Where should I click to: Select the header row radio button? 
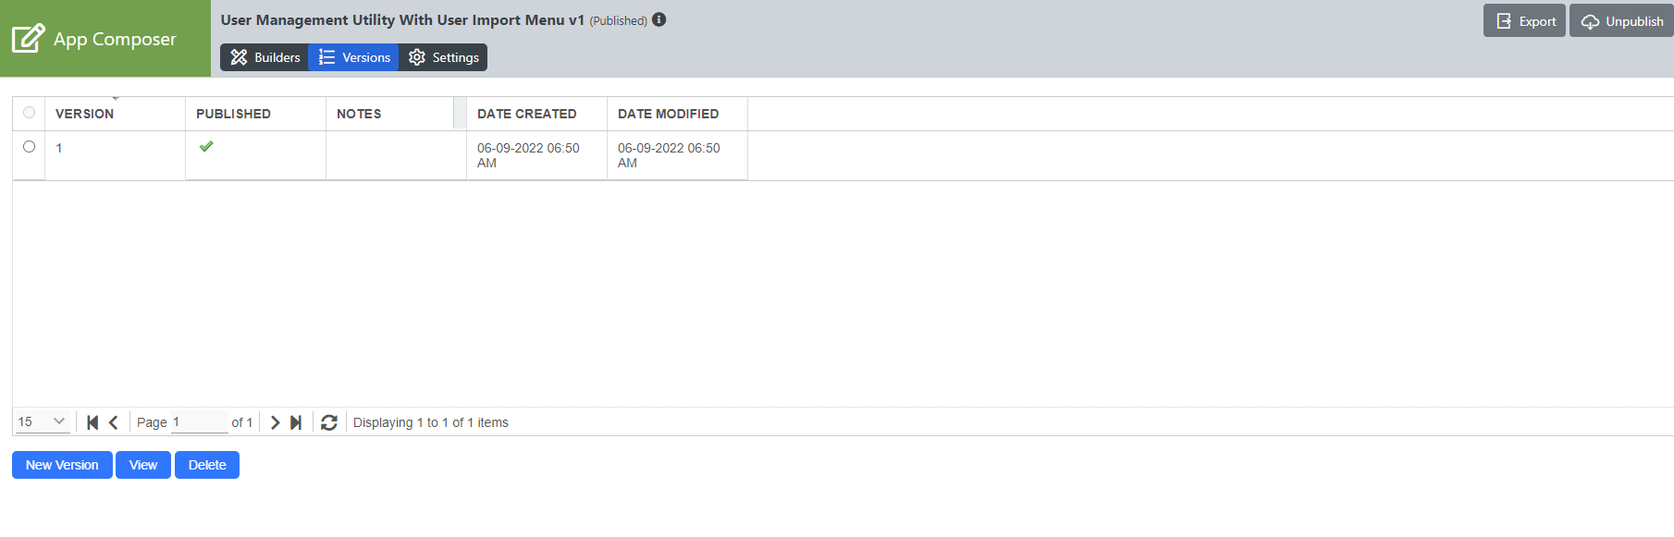30,113
